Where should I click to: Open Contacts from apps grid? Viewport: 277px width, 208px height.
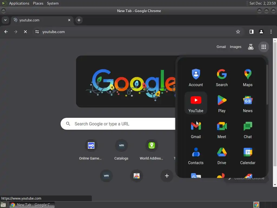point(196,155)
